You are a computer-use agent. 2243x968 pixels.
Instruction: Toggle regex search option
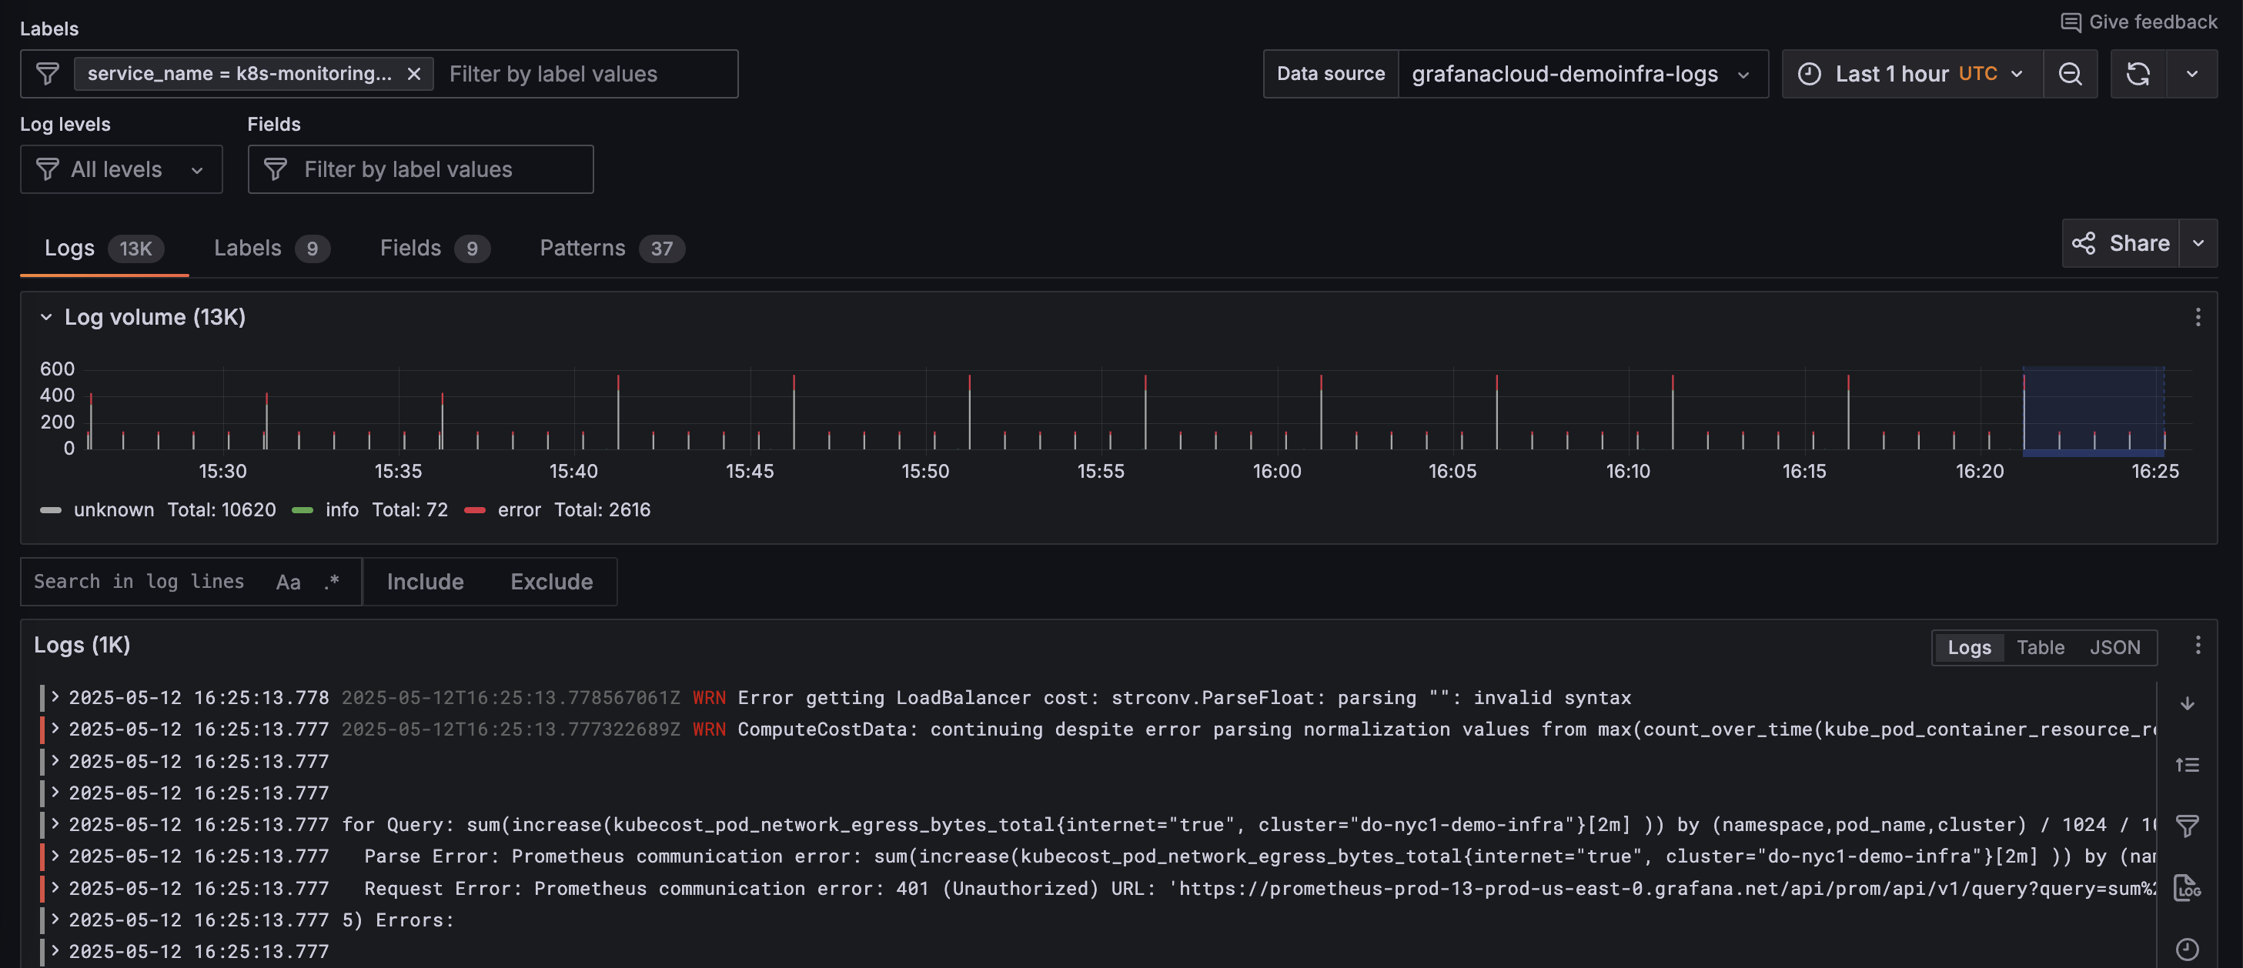(x=332, y=582)
